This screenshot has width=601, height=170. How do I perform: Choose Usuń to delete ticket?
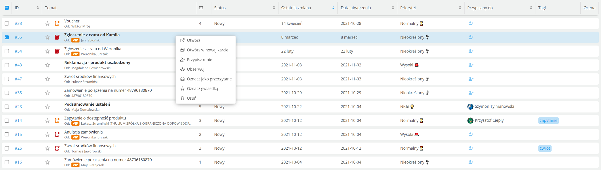pyautogui.click(x=205, y=98)
